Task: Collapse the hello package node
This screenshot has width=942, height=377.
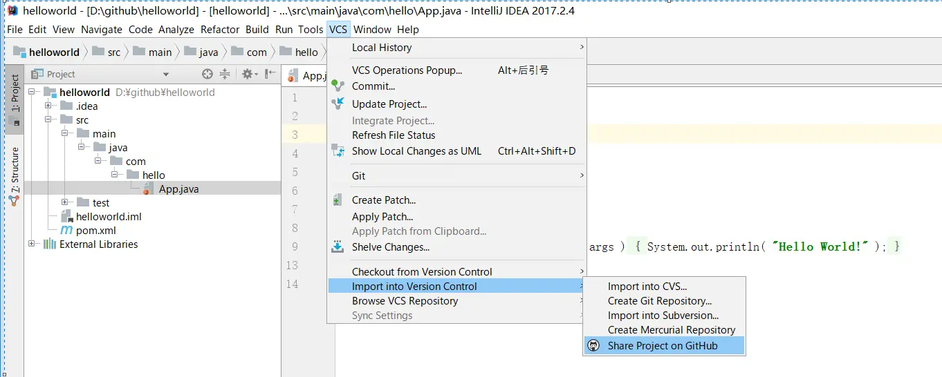Action: point(115,175)
